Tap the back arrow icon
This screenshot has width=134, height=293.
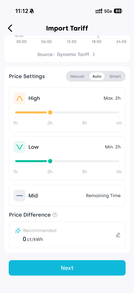(x=10, y=28)
